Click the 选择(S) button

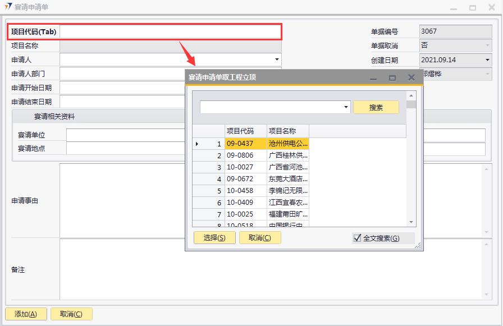[214, 238]
